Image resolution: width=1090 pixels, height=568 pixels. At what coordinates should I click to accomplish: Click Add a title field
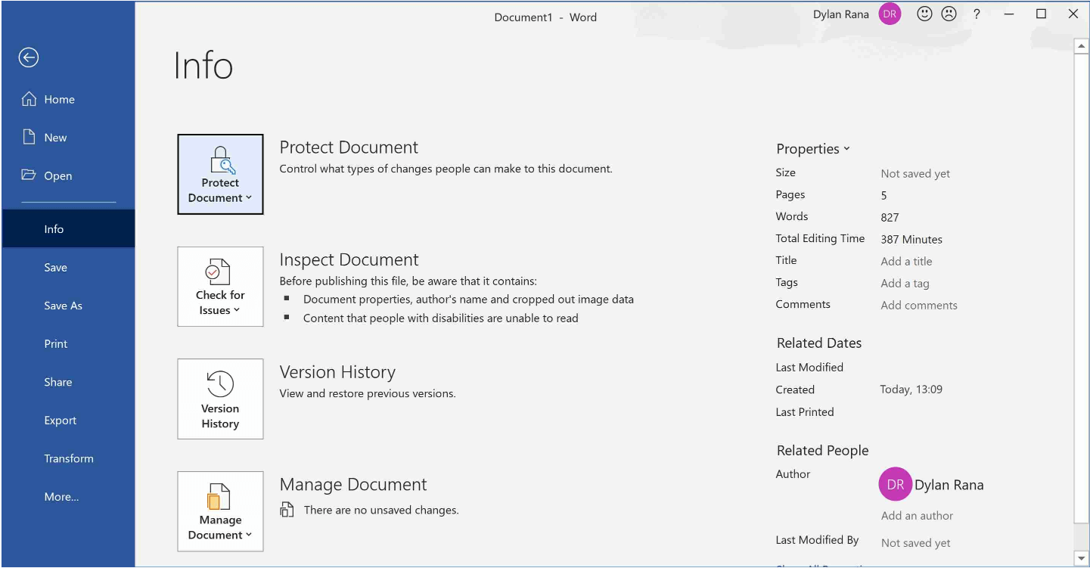tap(905, 260)
